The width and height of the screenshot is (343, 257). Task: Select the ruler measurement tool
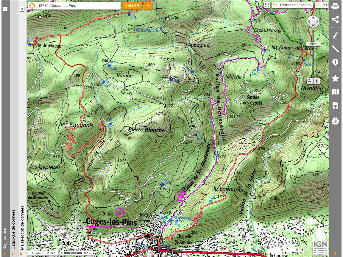335,48
